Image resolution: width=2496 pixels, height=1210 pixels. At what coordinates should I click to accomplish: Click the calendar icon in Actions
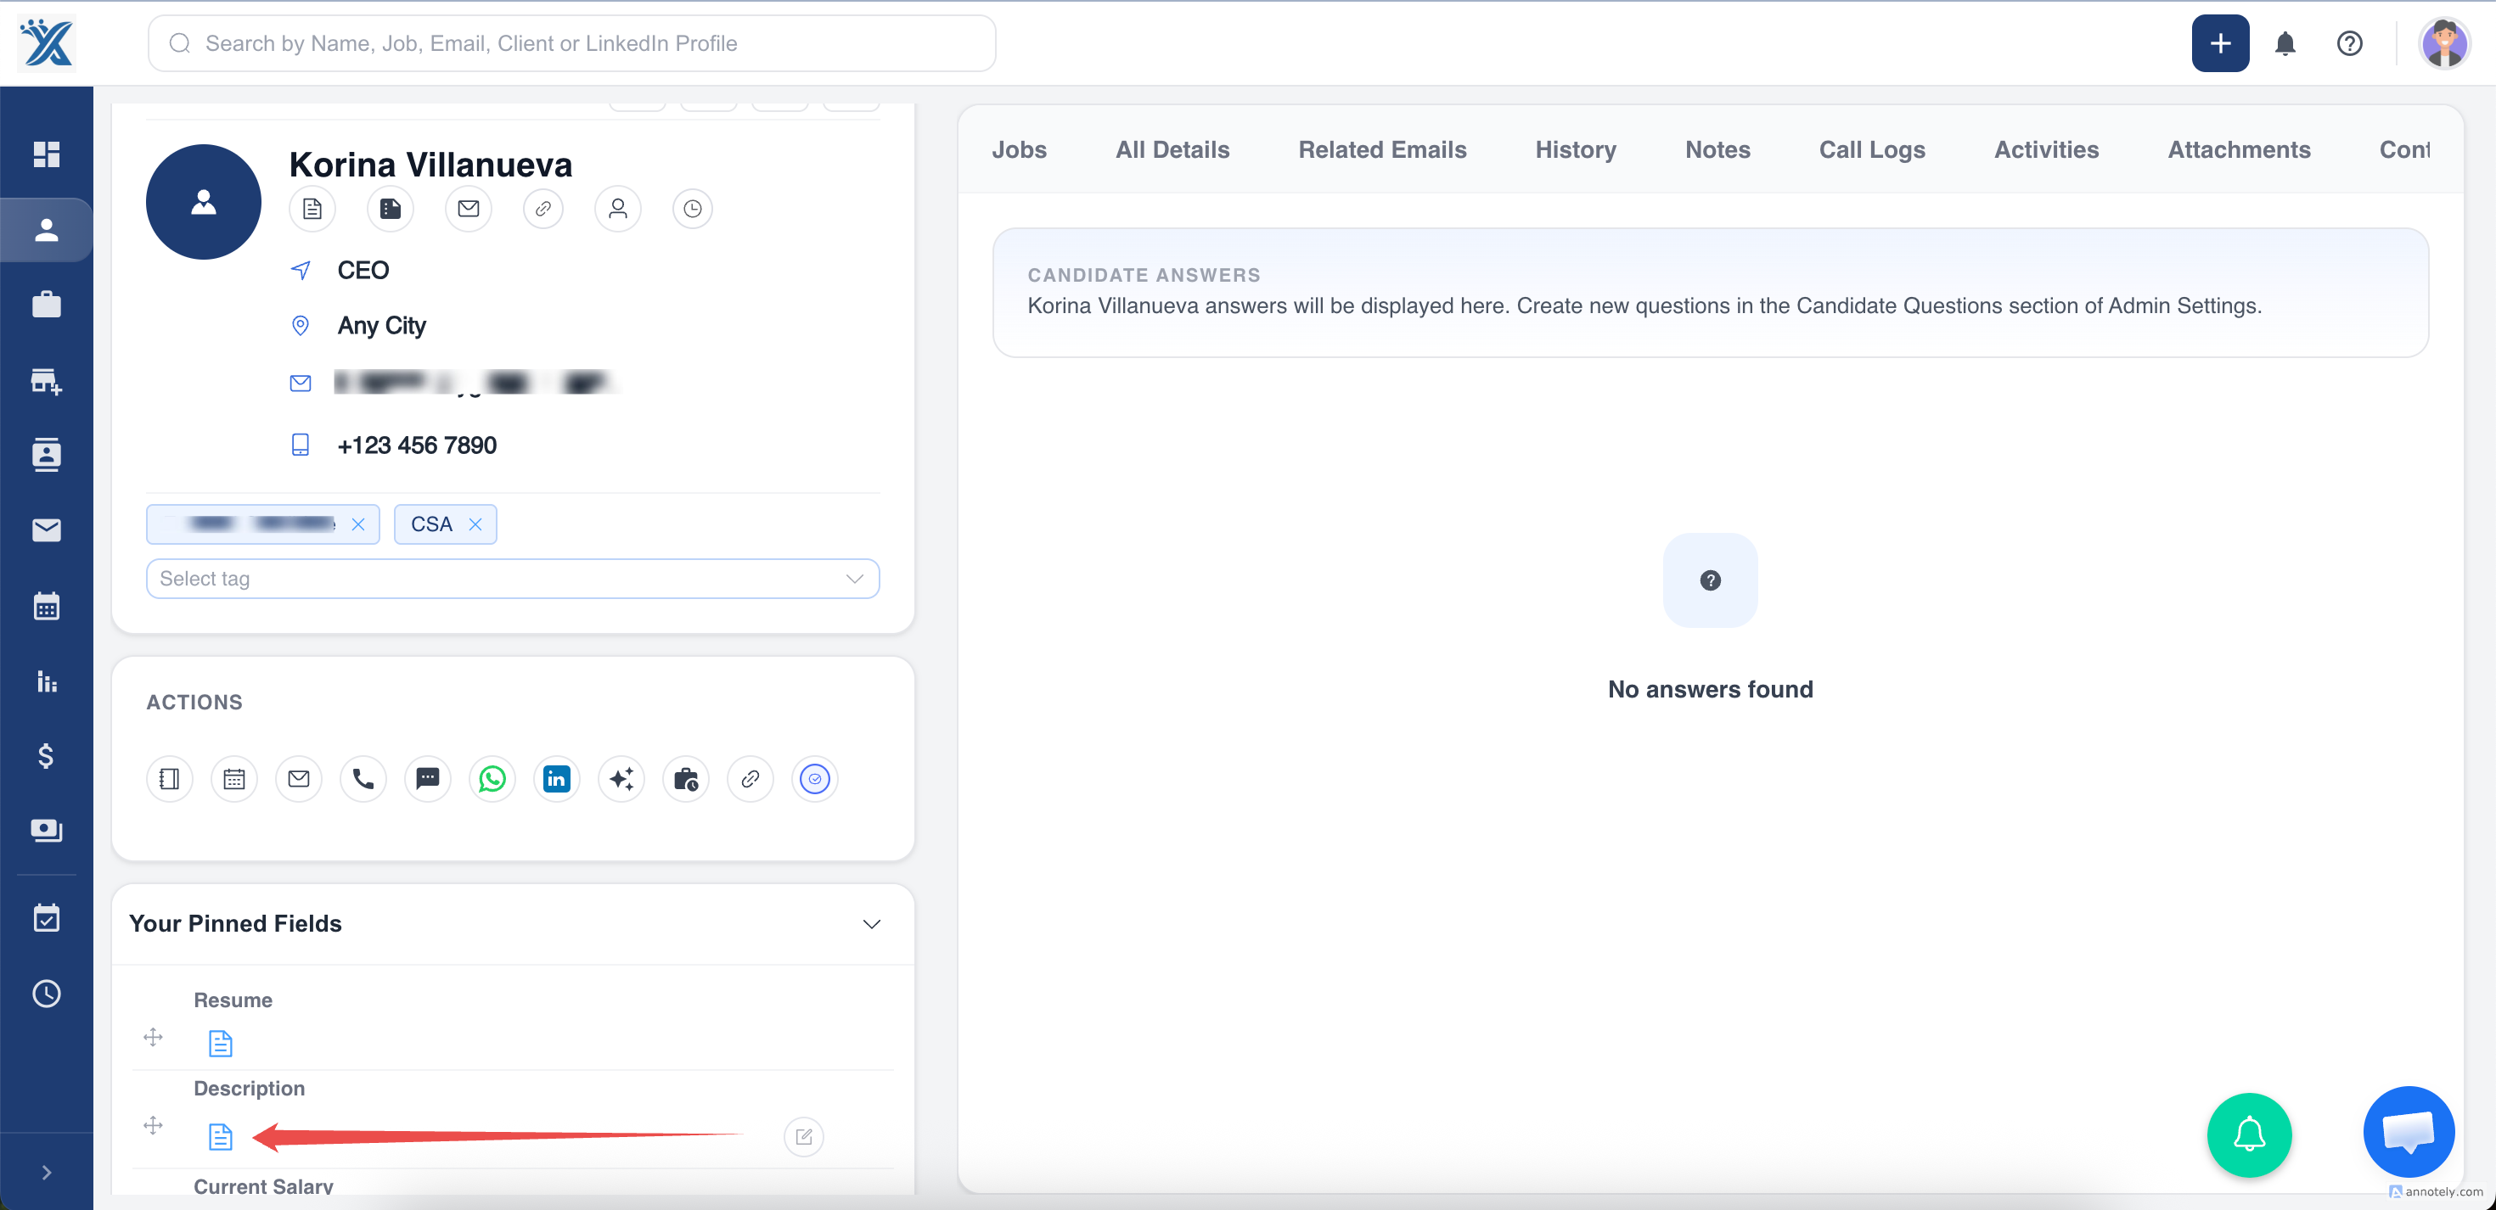tap(233, 779)
